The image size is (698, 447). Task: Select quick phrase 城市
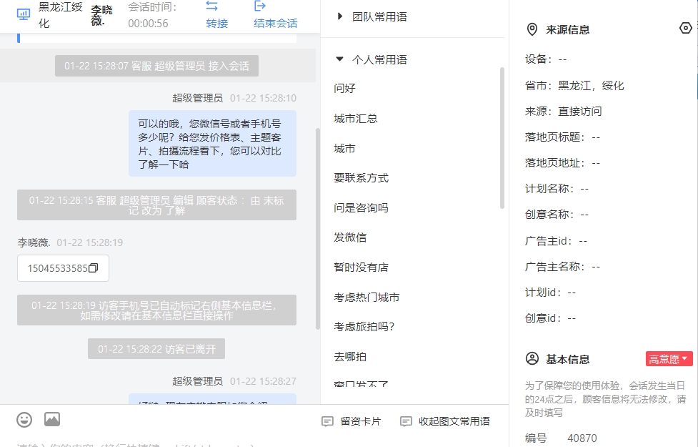(x=344, y=149)
